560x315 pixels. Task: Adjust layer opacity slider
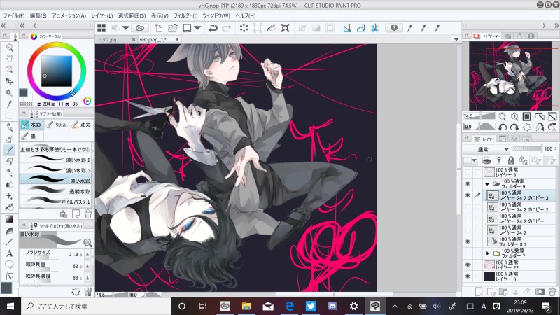coord(527,148)
